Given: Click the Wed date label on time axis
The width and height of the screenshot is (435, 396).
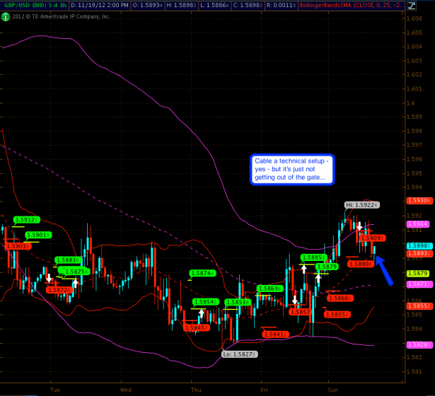Looking at the screenshot, I should [x=126, y=390].
